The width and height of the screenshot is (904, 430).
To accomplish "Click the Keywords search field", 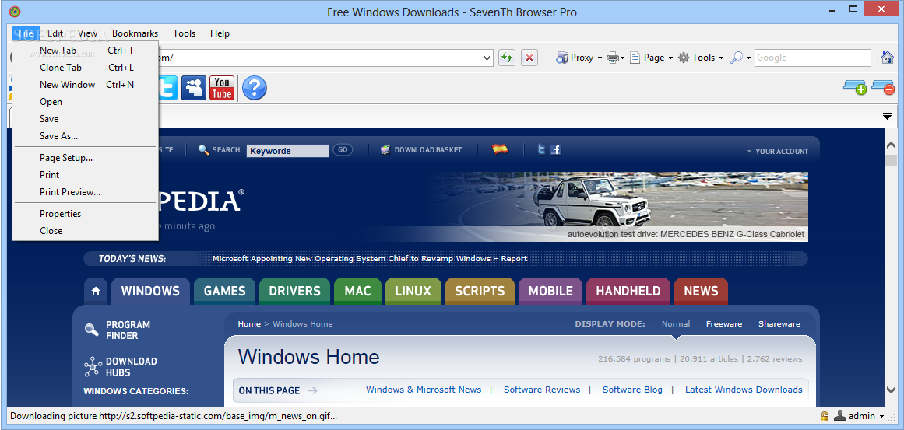I will pos(287,151).
